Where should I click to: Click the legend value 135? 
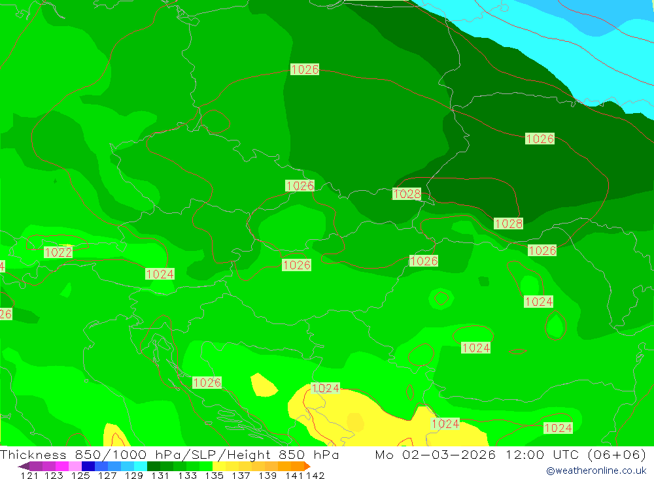[214, 475]
